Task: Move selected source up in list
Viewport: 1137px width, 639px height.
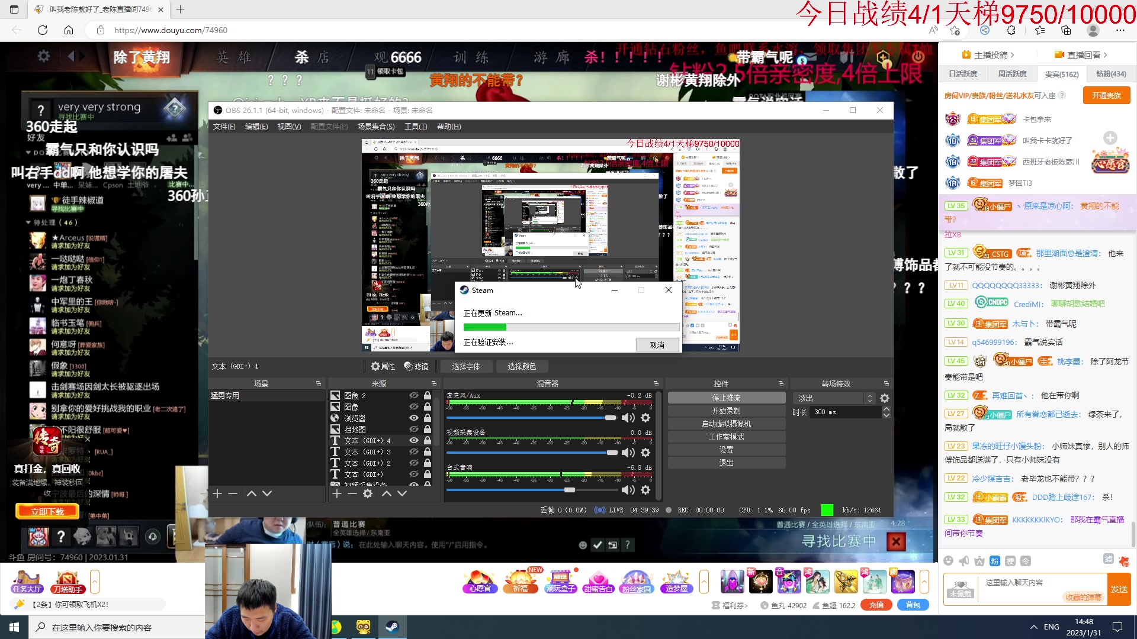Action: (387, 493)
